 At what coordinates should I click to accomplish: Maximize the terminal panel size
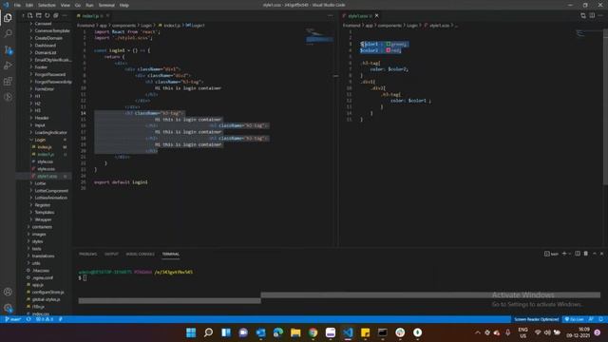click(x=595, y=254)
